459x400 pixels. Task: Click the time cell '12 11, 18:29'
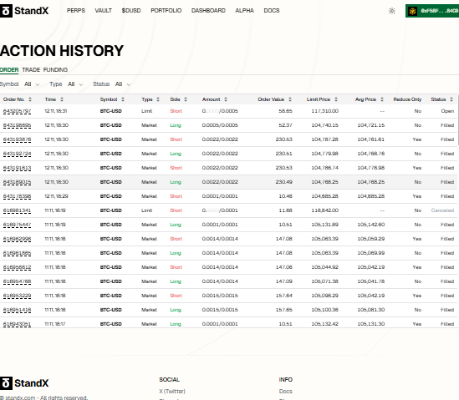click(56, 196)
